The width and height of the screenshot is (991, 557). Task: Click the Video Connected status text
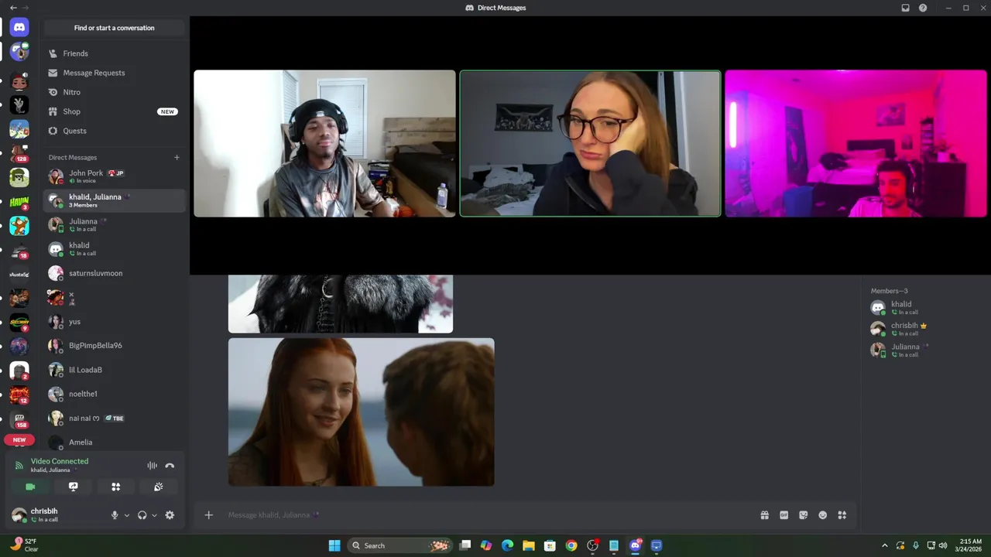[x=60, y=461]
